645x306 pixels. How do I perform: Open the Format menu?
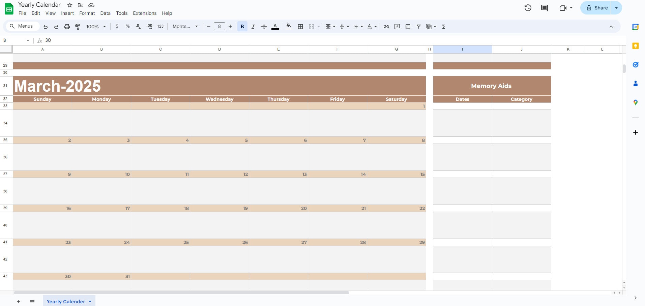pos(87,13)
